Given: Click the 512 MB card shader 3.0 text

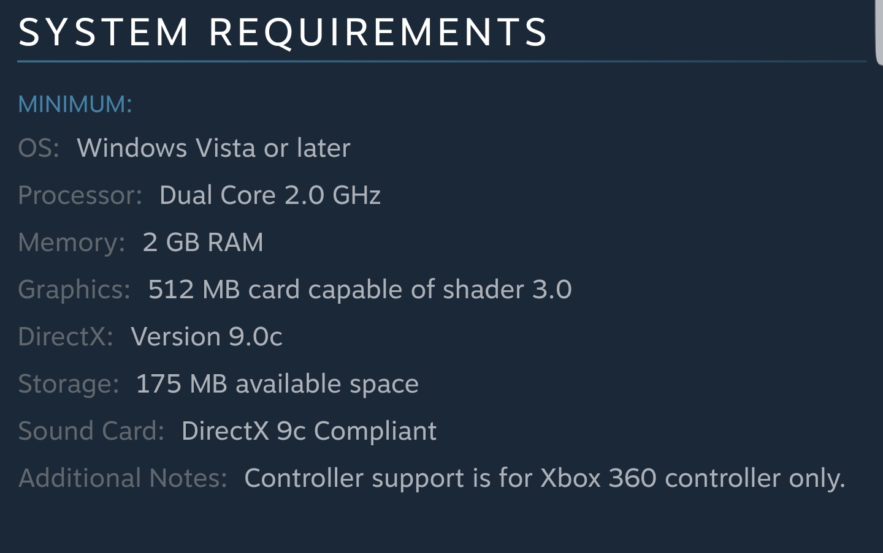Looking at the screenshot, I should tap(360, 290).
